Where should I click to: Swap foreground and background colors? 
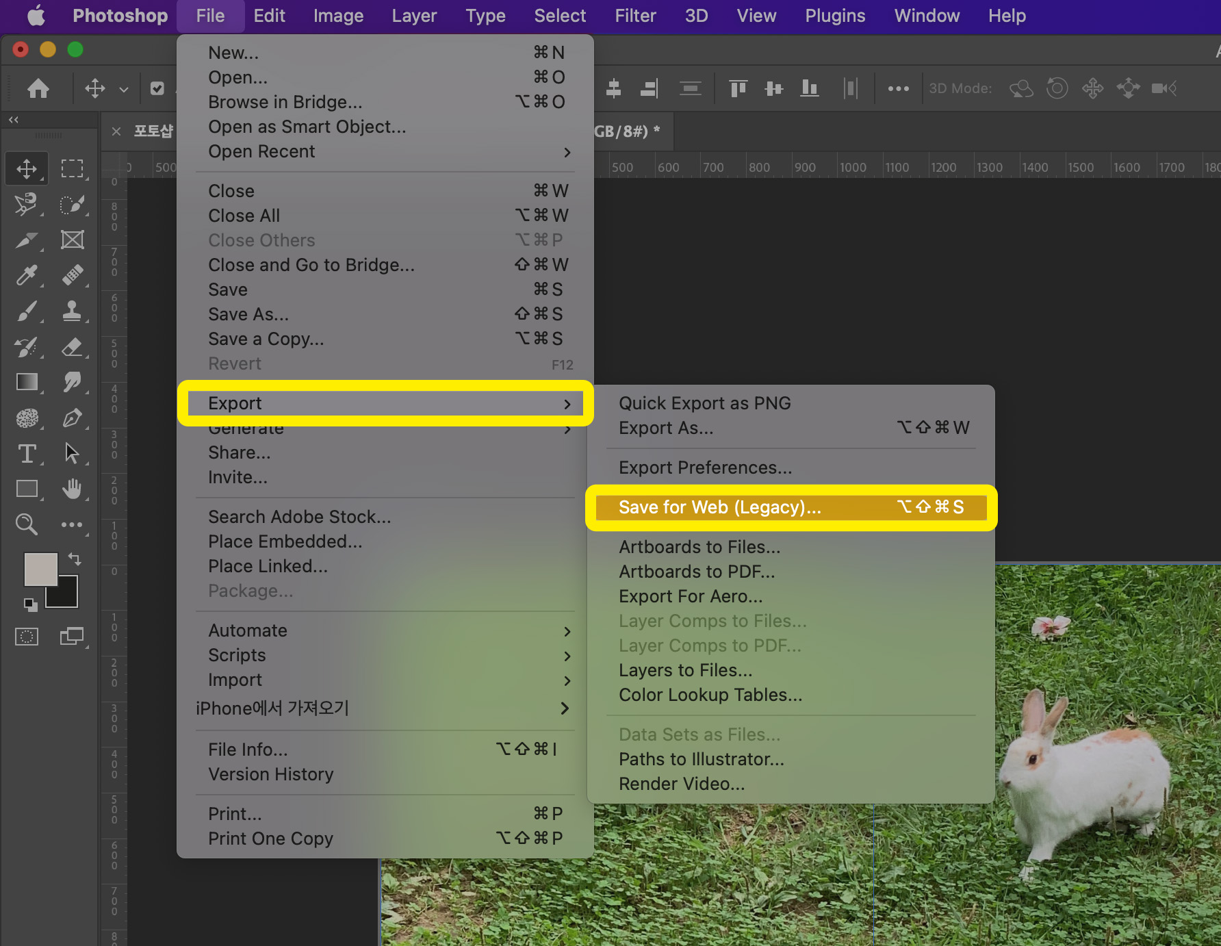point(75,559)
